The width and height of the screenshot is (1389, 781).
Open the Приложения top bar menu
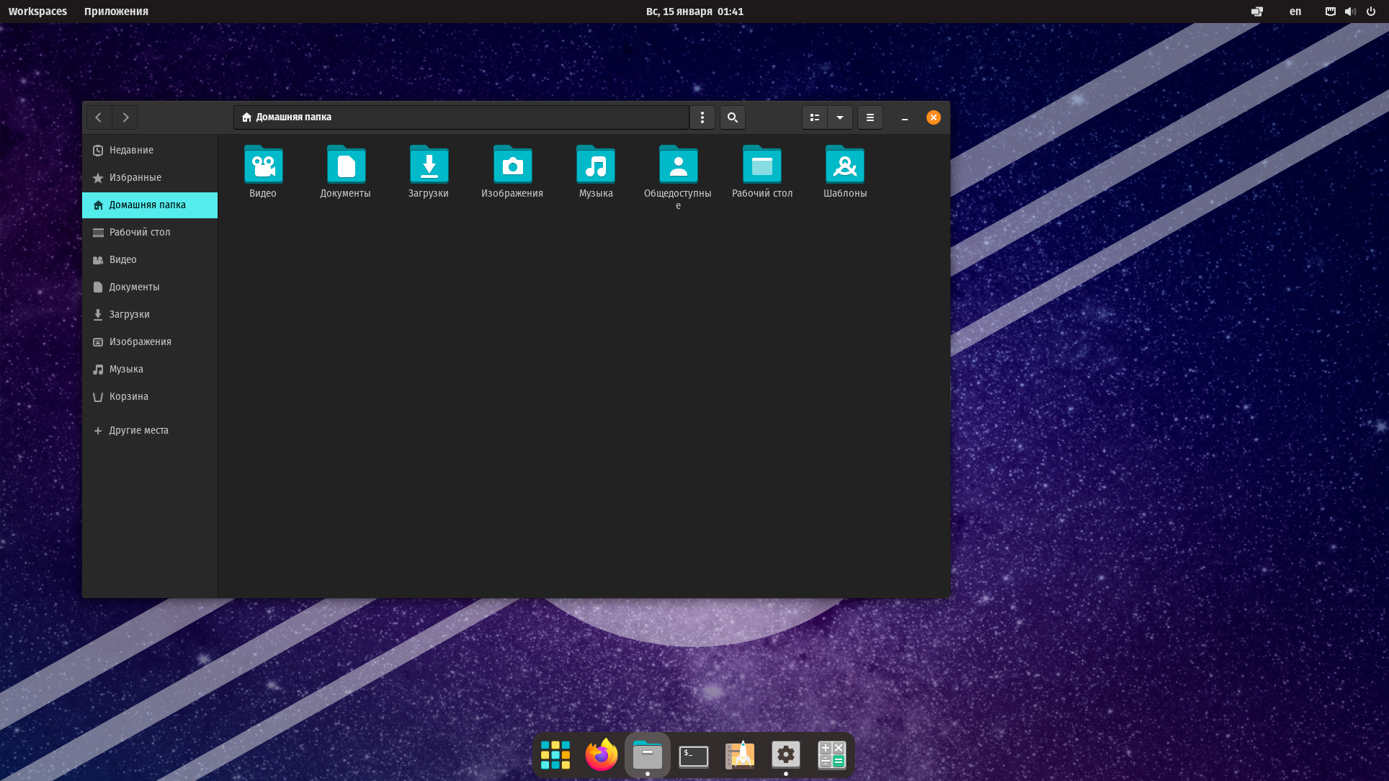click(116, 12)
